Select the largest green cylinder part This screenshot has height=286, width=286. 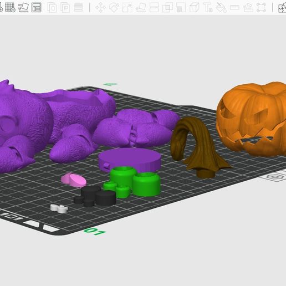(x=146, y=184)
